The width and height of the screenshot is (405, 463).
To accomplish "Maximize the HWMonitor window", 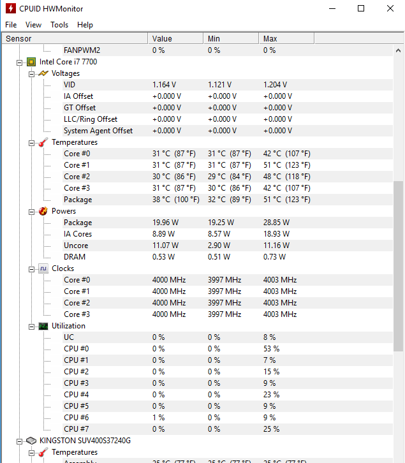I will [x=361, y=8].
